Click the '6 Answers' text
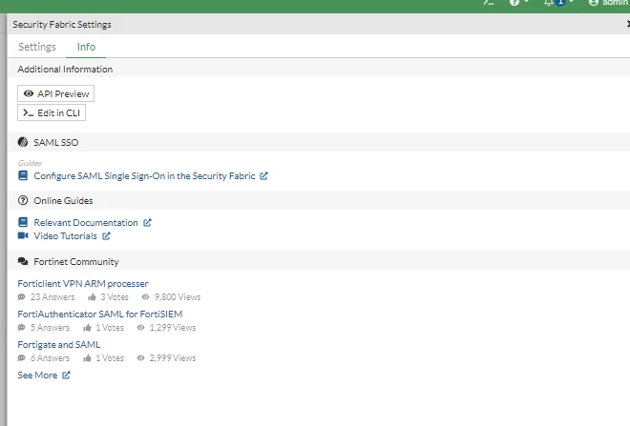This screenshot has width=630, height=426. [51, 358]
